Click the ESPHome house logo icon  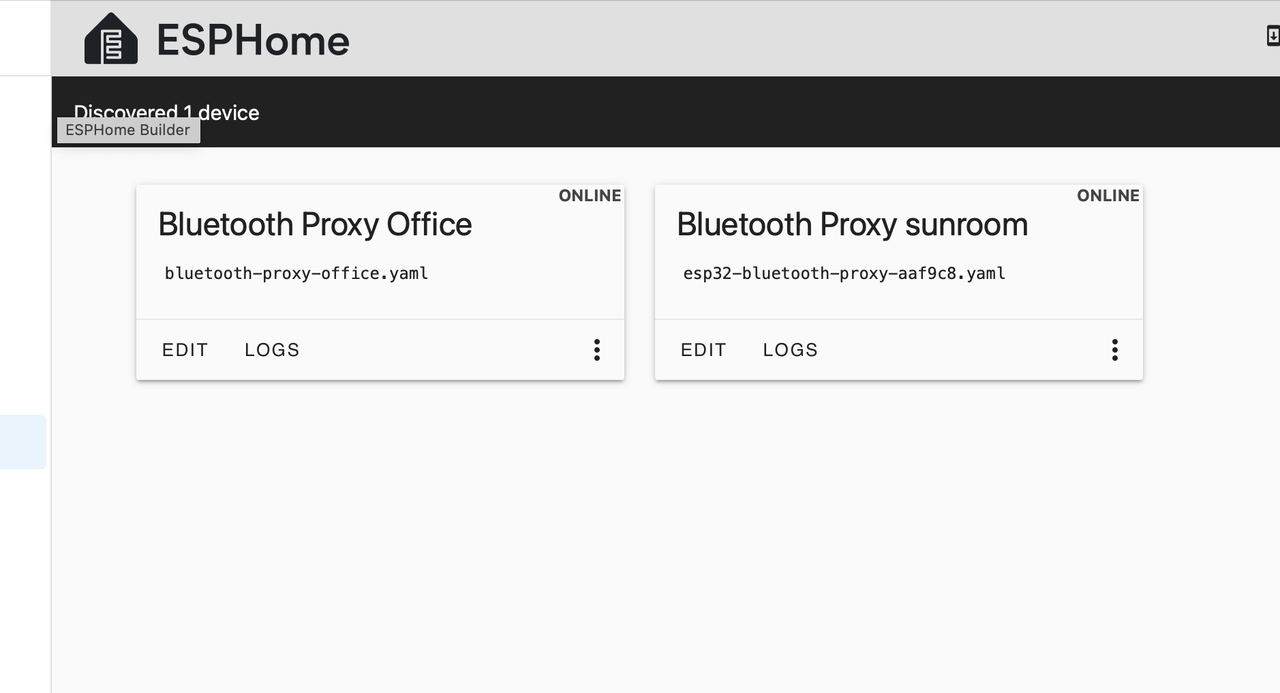pos(111,40)
